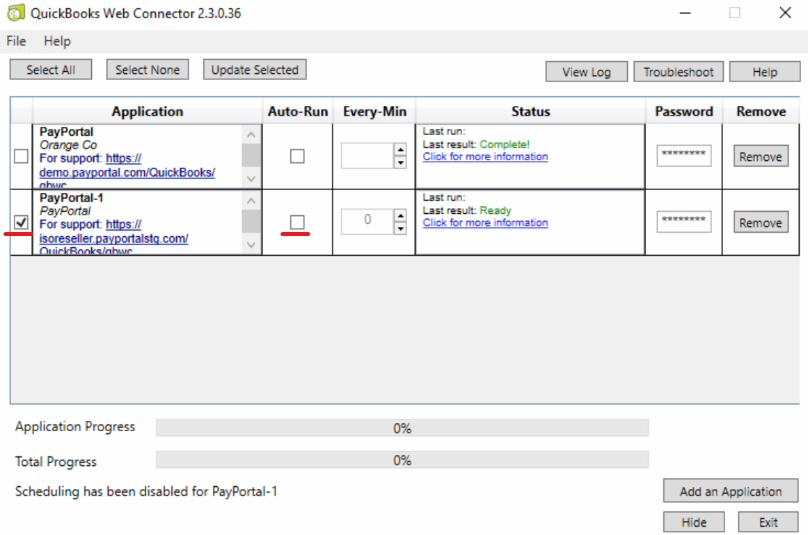
Task: Click the Troubleshoot button
Action: [x=678, y=72]
